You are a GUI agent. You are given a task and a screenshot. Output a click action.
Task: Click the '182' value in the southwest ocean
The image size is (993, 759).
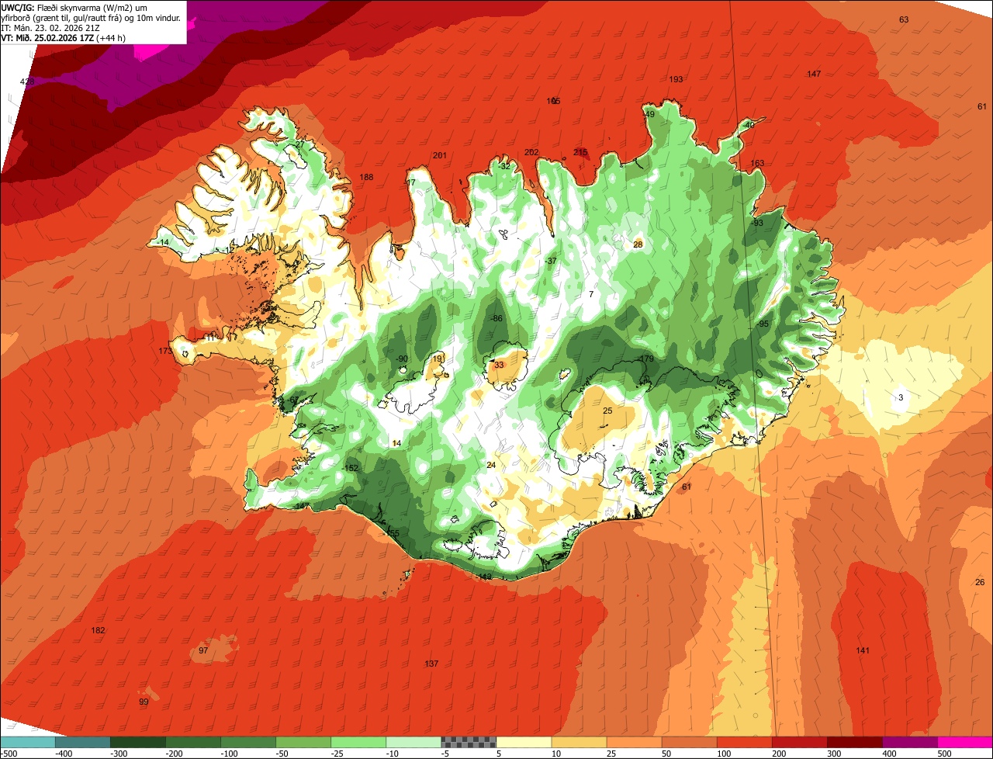point(98,630)
